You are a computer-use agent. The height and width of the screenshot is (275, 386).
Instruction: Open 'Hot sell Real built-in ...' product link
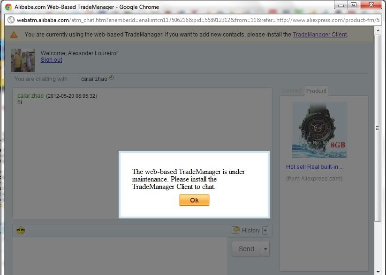[x=315, y=167]
